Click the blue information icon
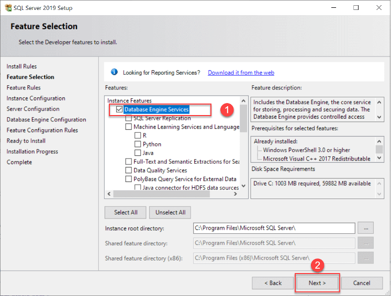 (x=114, y=72)
